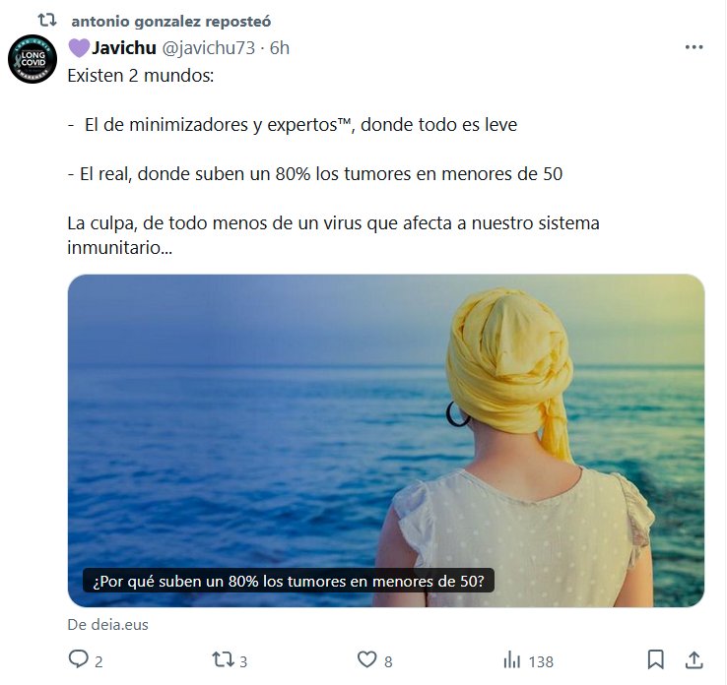Open the three-dot more options menu
Image resolution: width=727 pixels, height=685 pixels.
click(694, 47)
